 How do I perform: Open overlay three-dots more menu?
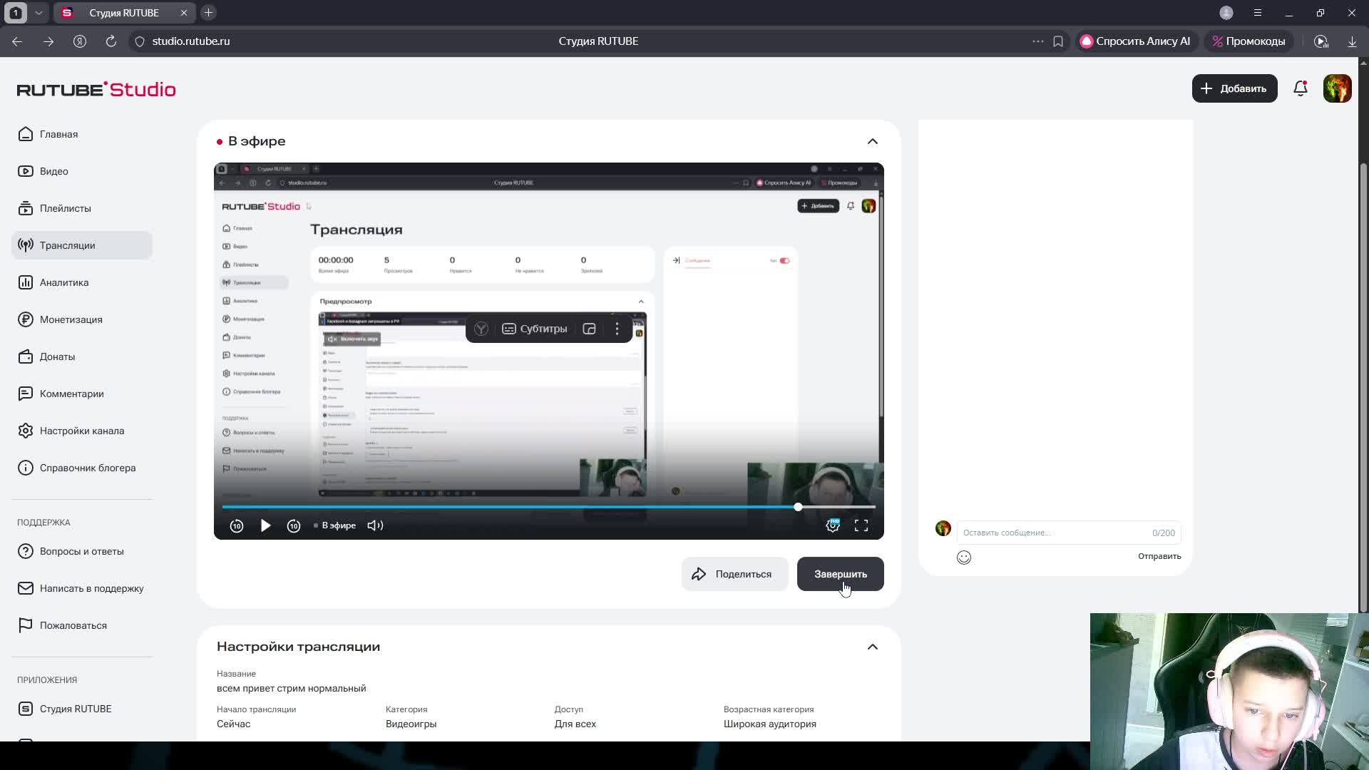(617, 329)
